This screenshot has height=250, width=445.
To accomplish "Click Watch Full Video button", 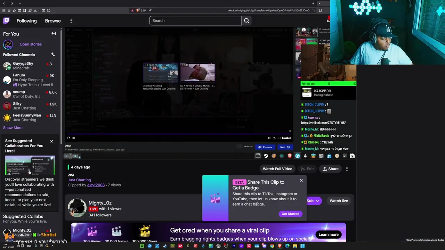I will tap(277, 169).
